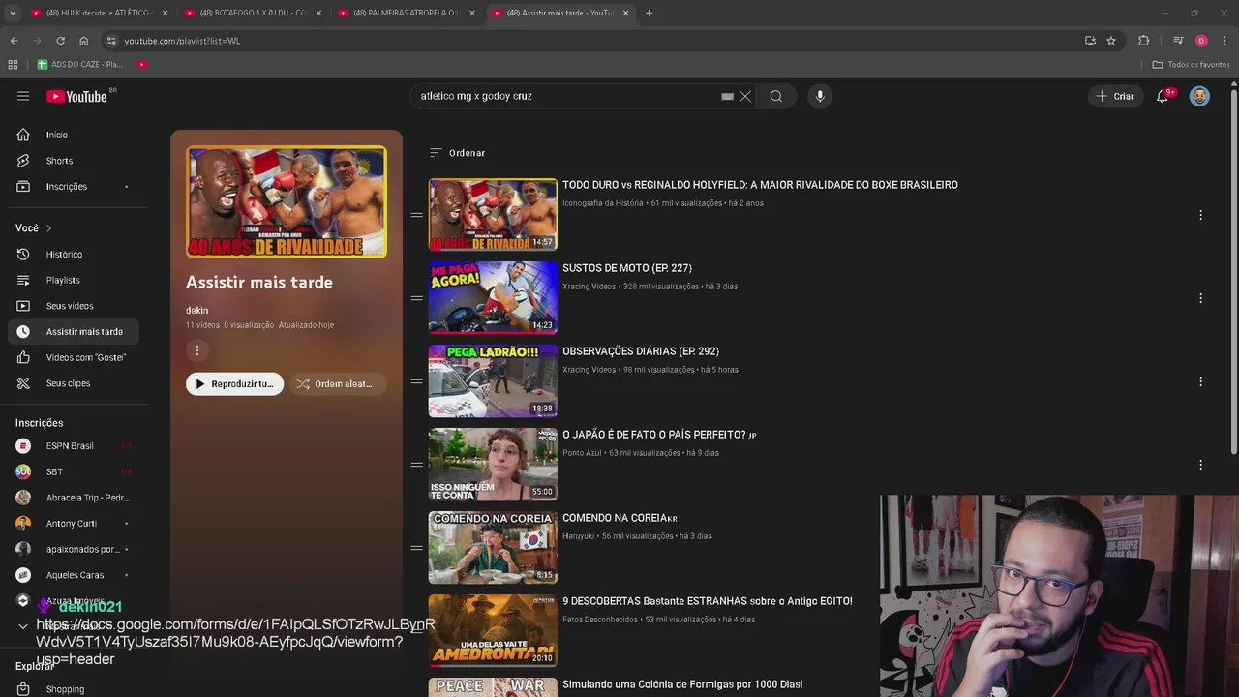Open the on-screen keyboard icon in search

[727, 96]
